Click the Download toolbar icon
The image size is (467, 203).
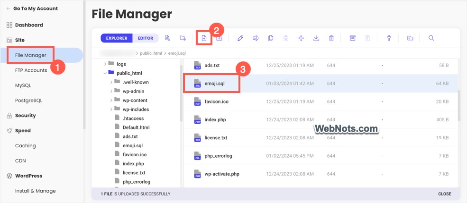(x=316, y=38)
